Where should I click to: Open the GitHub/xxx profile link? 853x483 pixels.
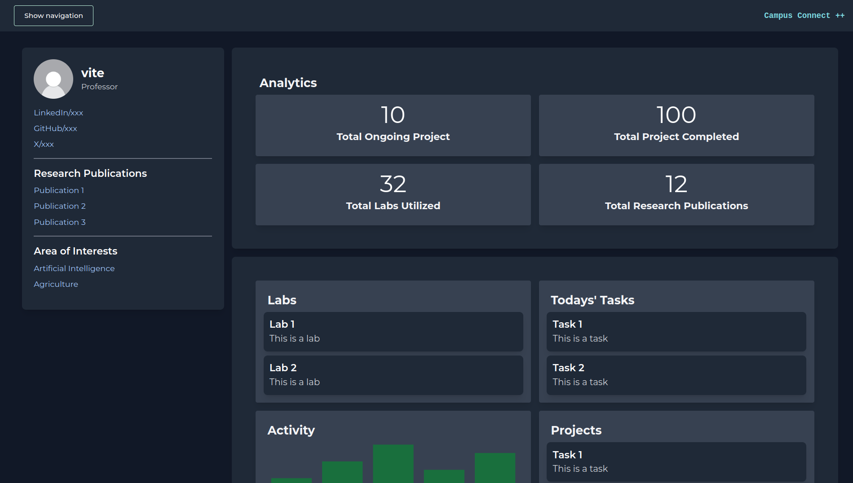tap(55, 128)
